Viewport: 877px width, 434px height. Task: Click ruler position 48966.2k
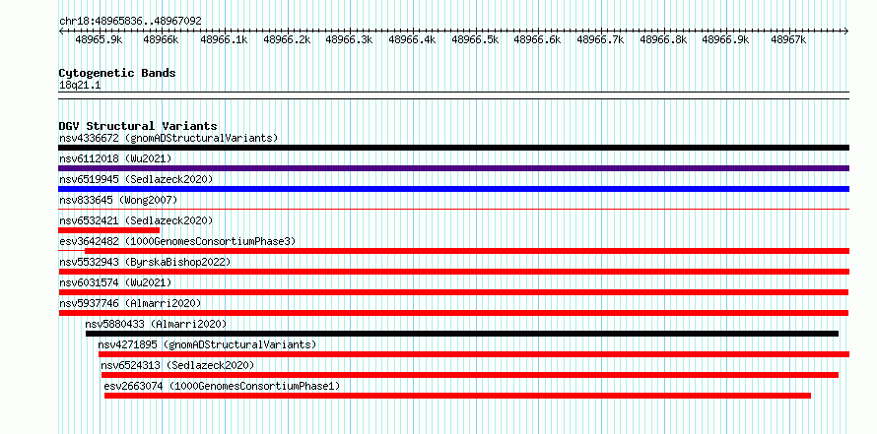click(288, 39)
